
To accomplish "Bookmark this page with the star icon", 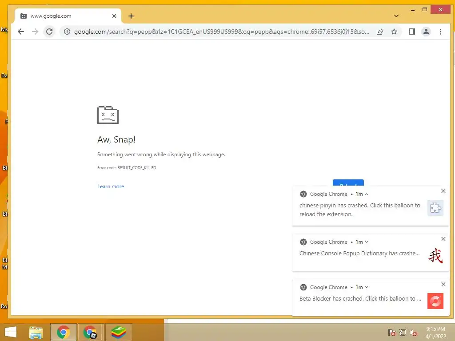I will point(394,32).
